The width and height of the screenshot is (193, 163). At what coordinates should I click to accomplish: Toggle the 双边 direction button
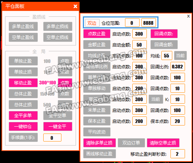tap(92, 23)
